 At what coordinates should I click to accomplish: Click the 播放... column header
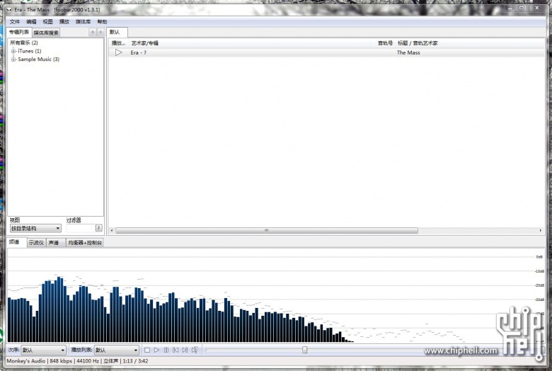(119, 43)
